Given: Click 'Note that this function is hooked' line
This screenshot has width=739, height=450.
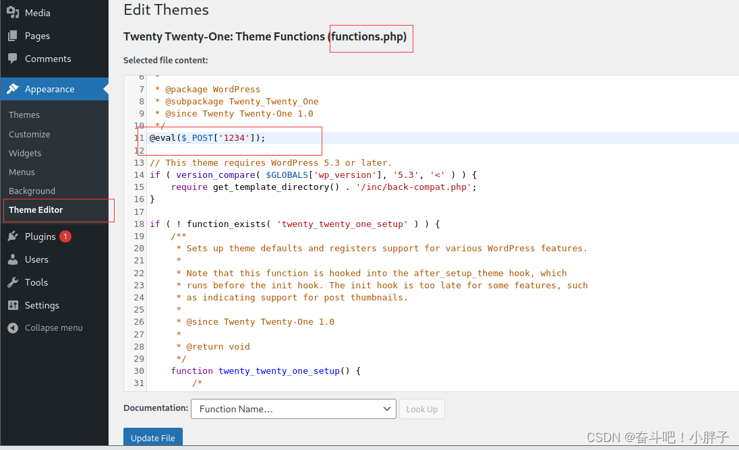Looking at the screenshot, I should point(372,274).
